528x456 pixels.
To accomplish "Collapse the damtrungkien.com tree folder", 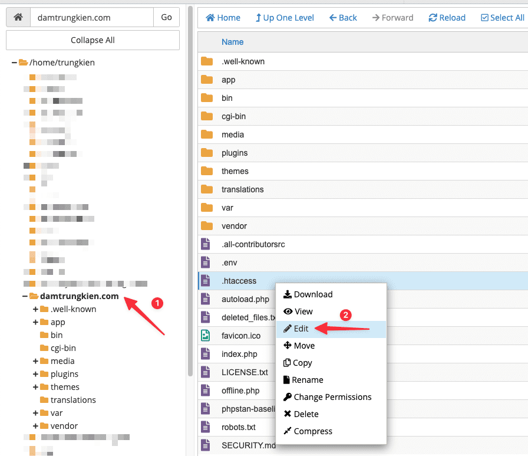I will [25, 296].
